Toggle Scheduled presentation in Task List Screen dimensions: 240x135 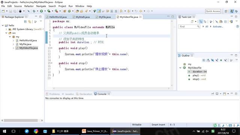(x=205, y=22)
